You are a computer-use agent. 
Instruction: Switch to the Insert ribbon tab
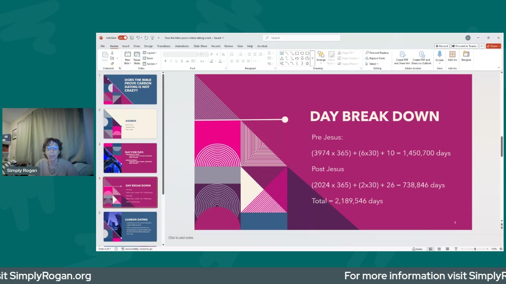coord(126,46)
